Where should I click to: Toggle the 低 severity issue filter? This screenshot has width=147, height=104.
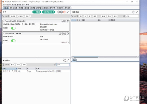pyautogui.click(x=90, y=16)
